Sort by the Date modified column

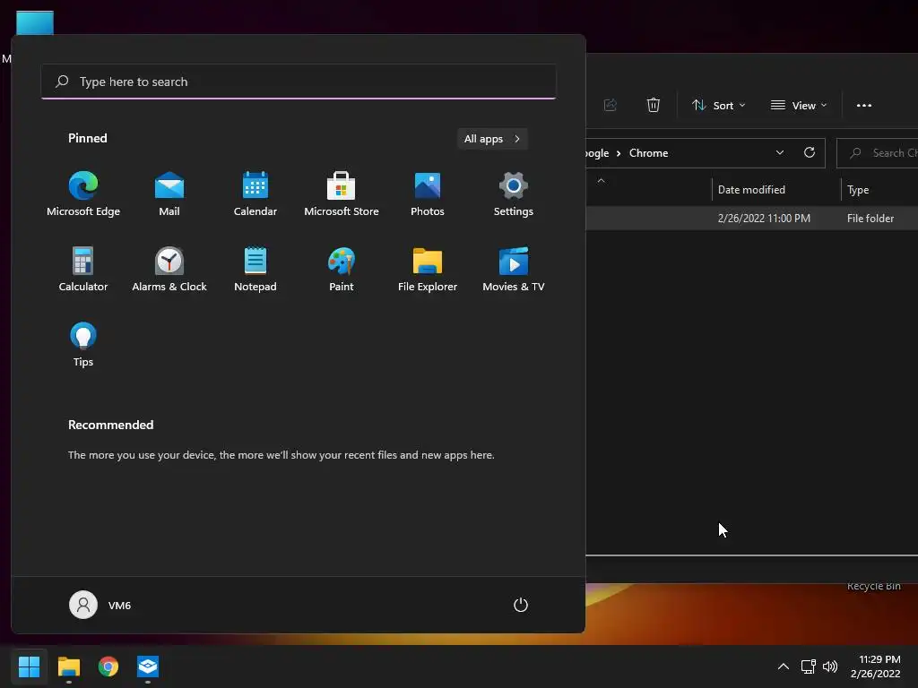click(x=776, y=190)
